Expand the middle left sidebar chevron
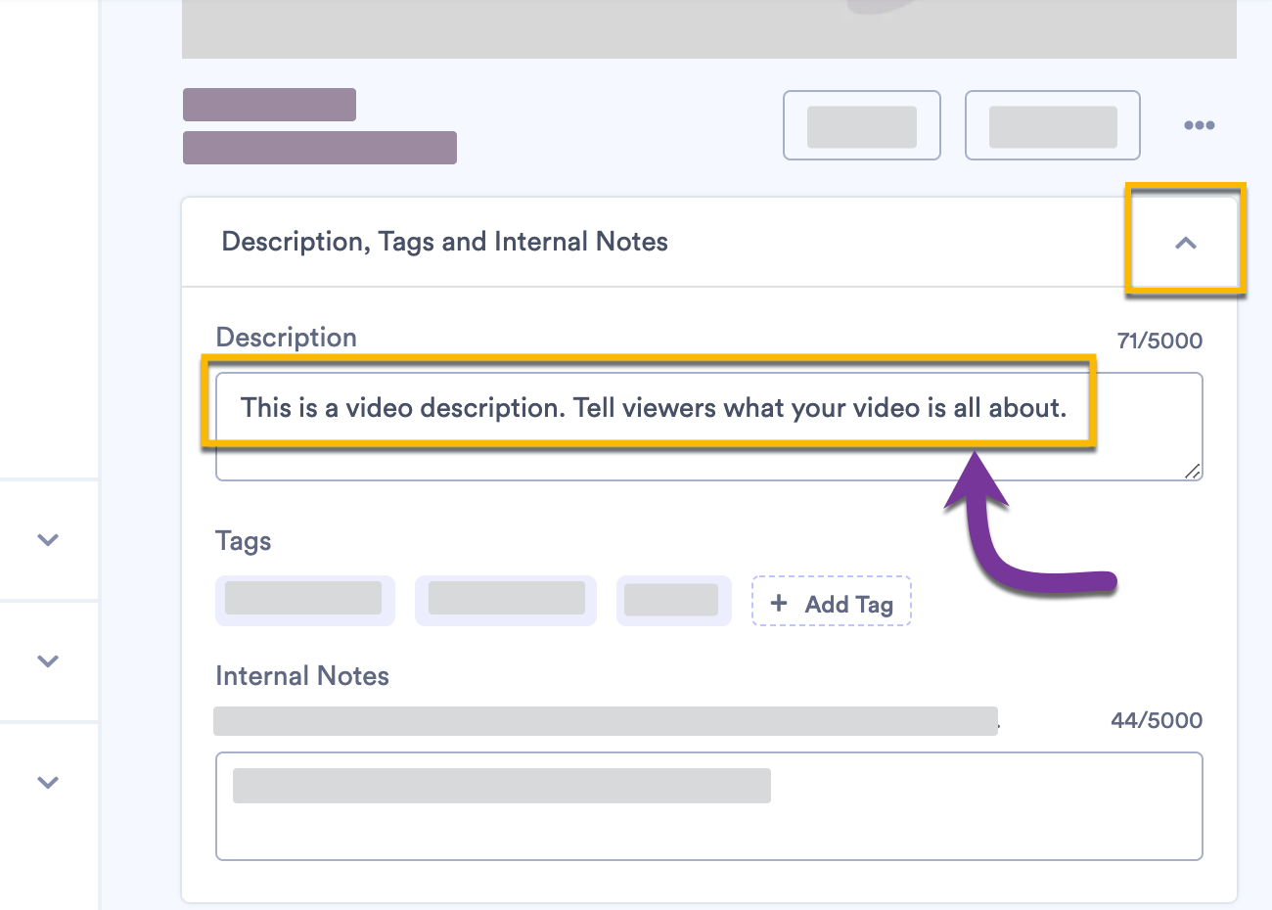 pyautogui.click(x=48, y=660)
